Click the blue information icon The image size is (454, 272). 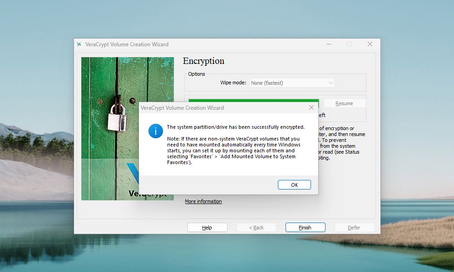(x=155, y=131)
